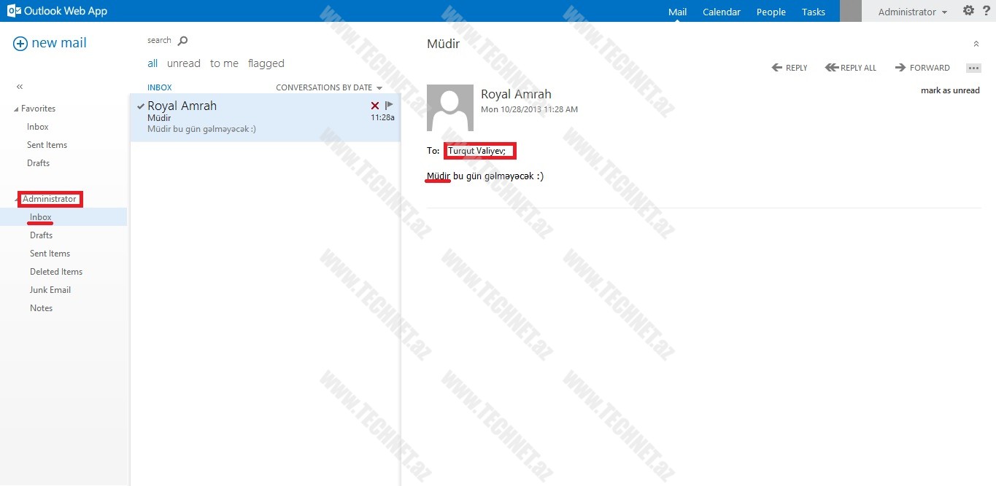Flag the Royal Amrah message
Screen dimensions: 996x486
point(389,106)
